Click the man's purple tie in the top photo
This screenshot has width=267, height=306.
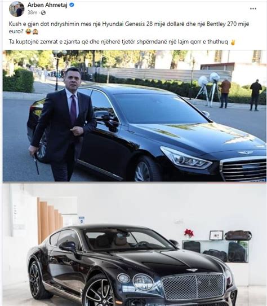tap(73, 109)
